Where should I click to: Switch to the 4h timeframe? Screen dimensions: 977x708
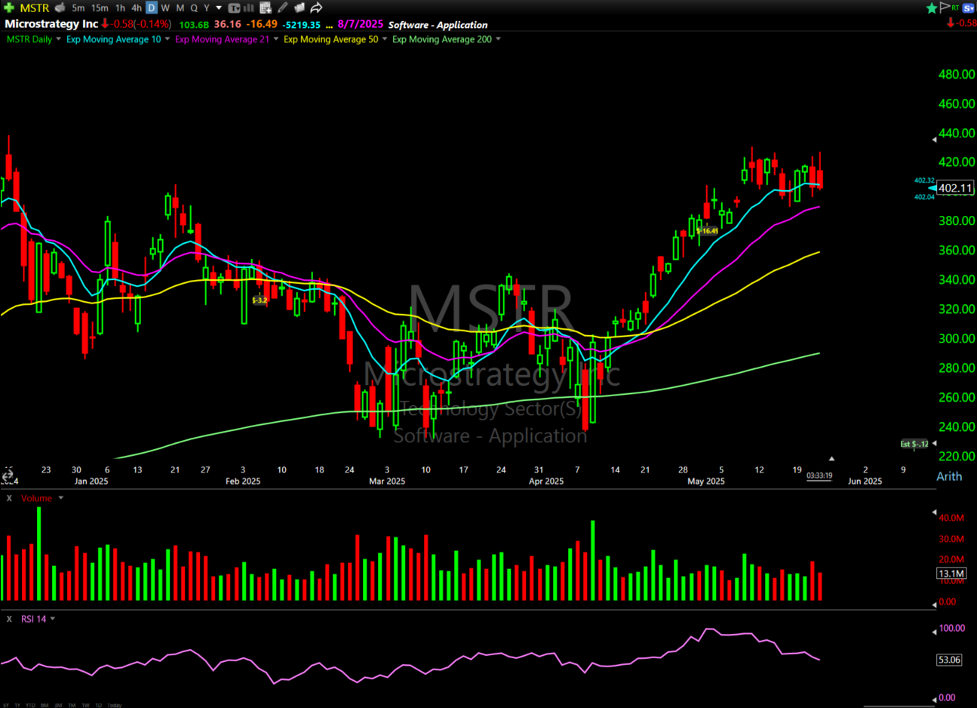137,8
